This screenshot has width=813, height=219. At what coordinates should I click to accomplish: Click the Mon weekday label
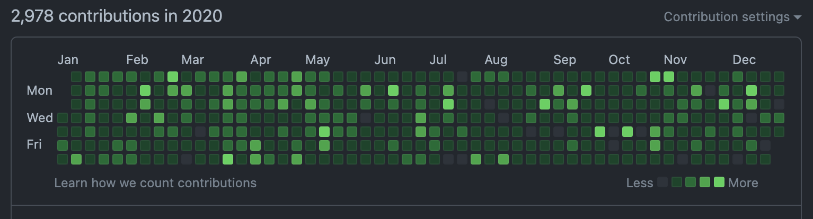click(x=40, y=90)
